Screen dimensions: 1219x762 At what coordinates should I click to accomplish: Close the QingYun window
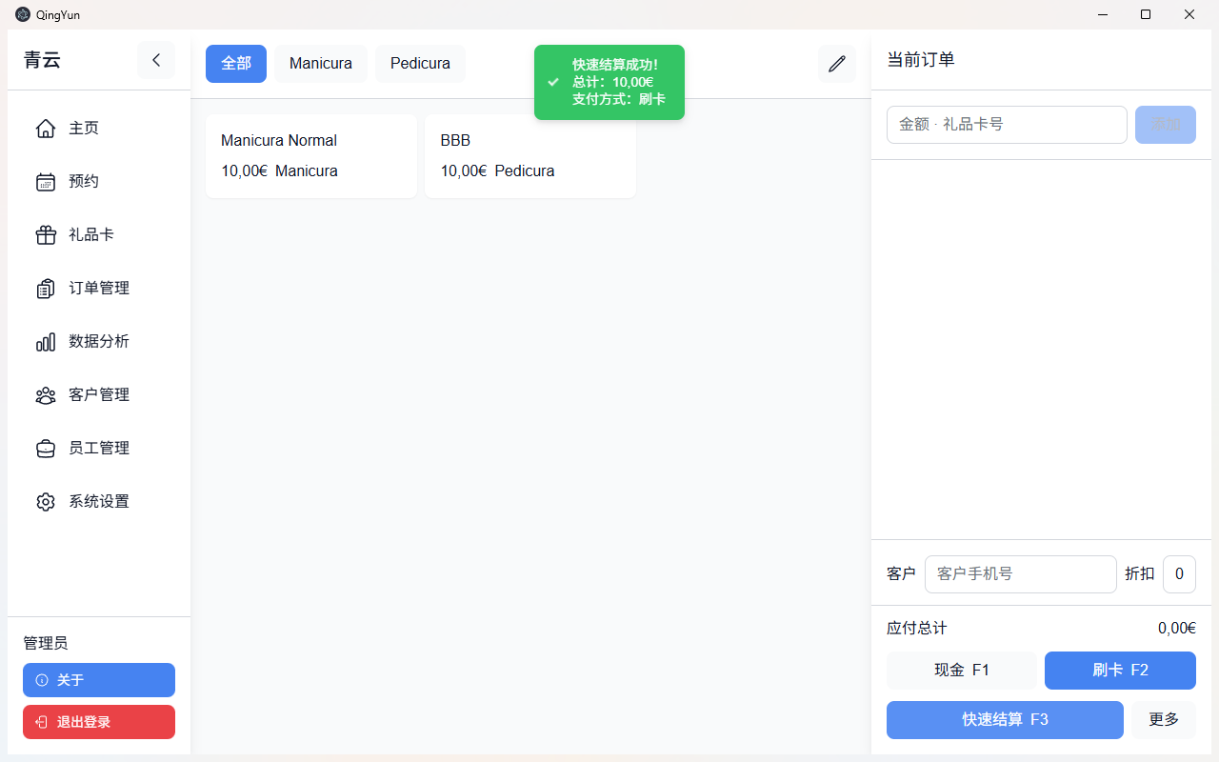(x=1189, y=14)
